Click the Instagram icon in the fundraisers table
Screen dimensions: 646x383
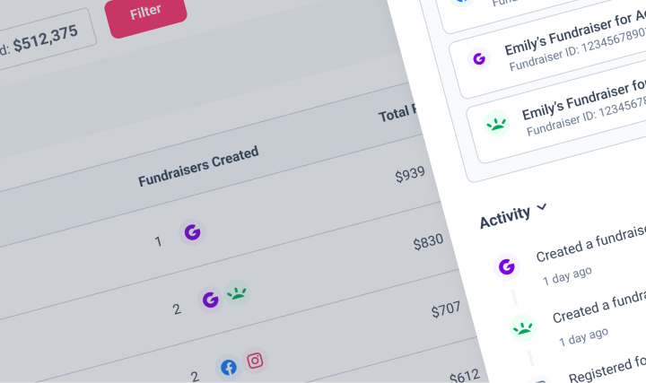(255, 361)
